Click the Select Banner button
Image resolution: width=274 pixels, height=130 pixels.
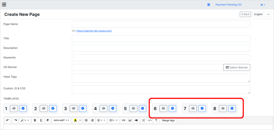(x=237, y=67)
